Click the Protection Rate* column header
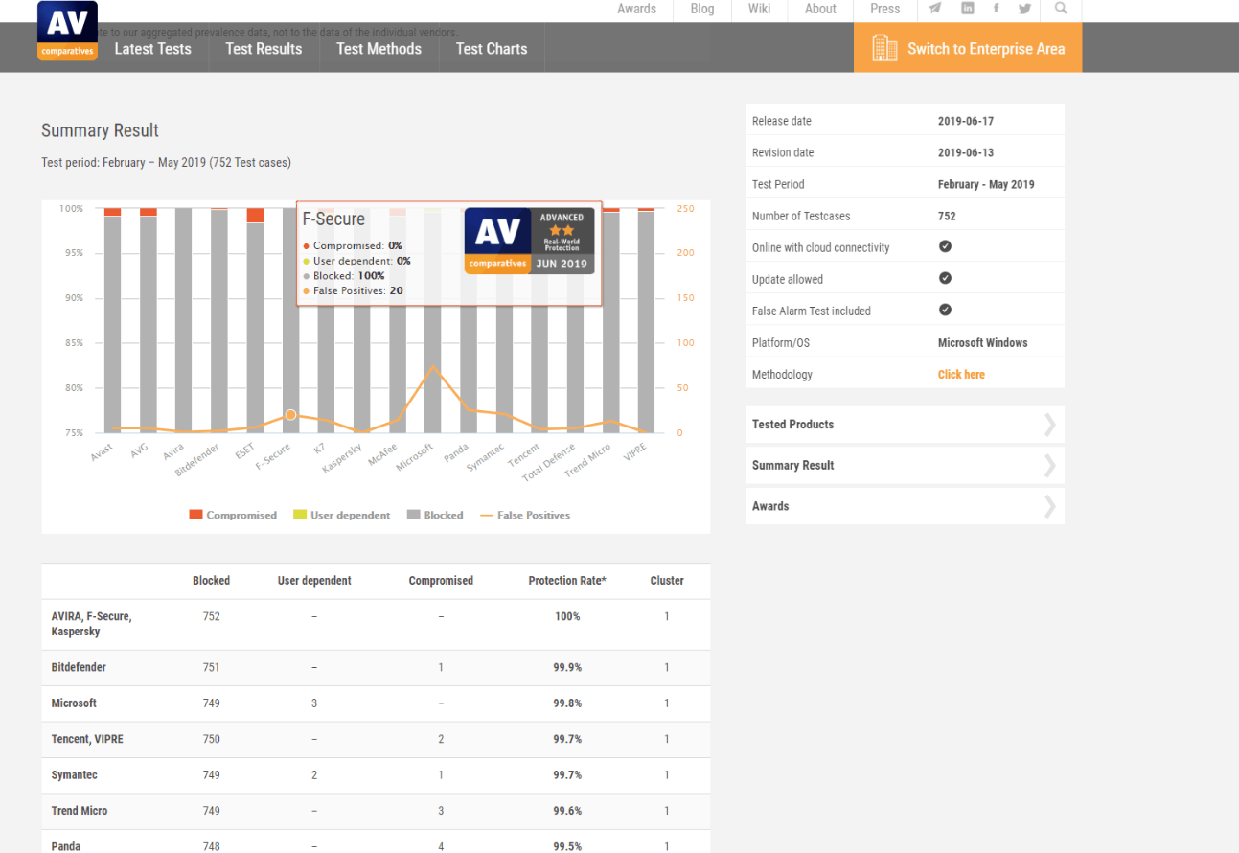Viewport: 1239px width, 853px height. 567,581
